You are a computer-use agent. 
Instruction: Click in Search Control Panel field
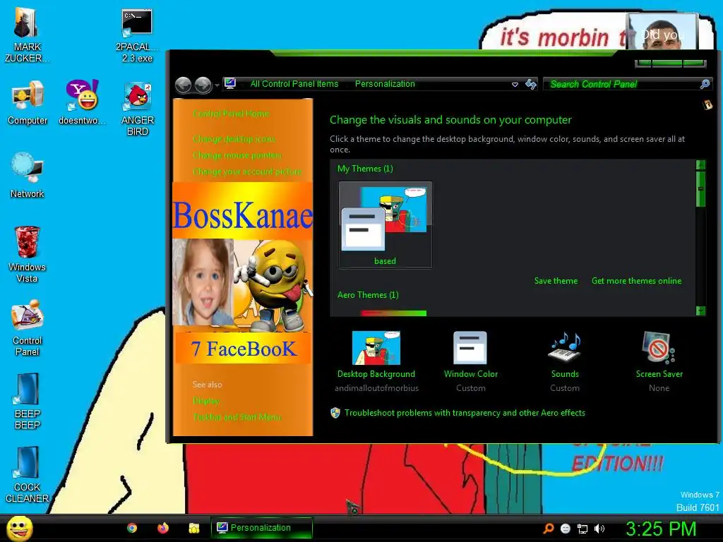pos(623,84)
